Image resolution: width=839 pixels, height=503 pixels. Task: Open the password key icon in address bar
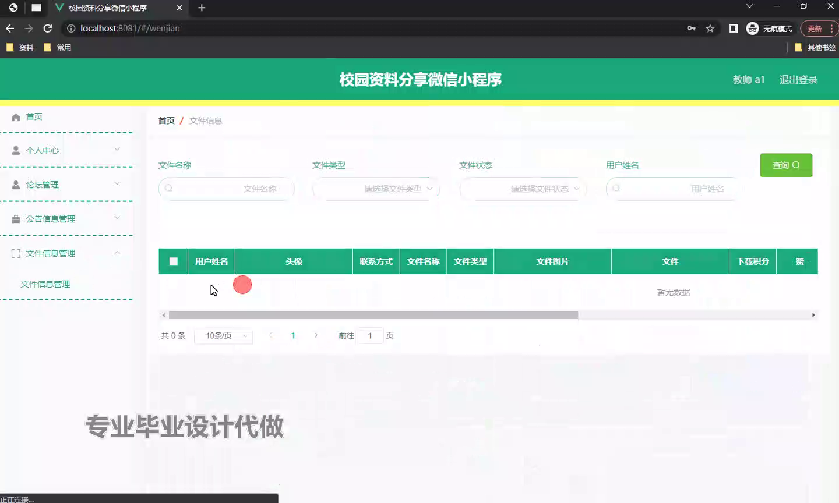691,28
